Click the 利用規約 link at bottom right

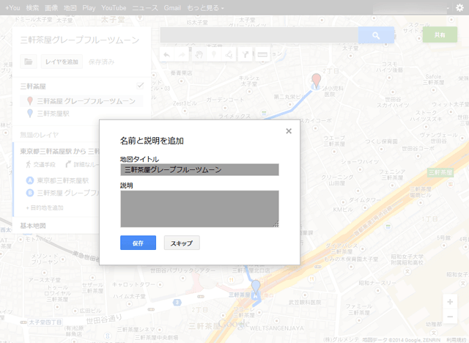click(x=457, y=340)
